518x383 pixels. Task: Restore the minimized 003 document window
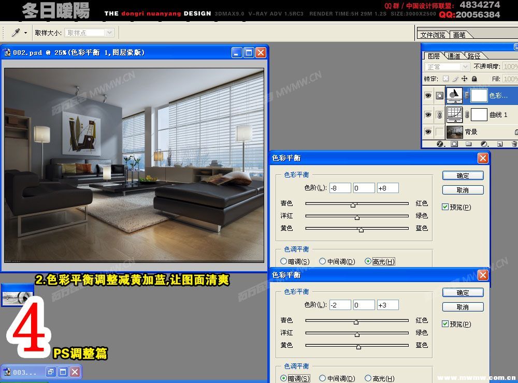[x=51, y=372]
